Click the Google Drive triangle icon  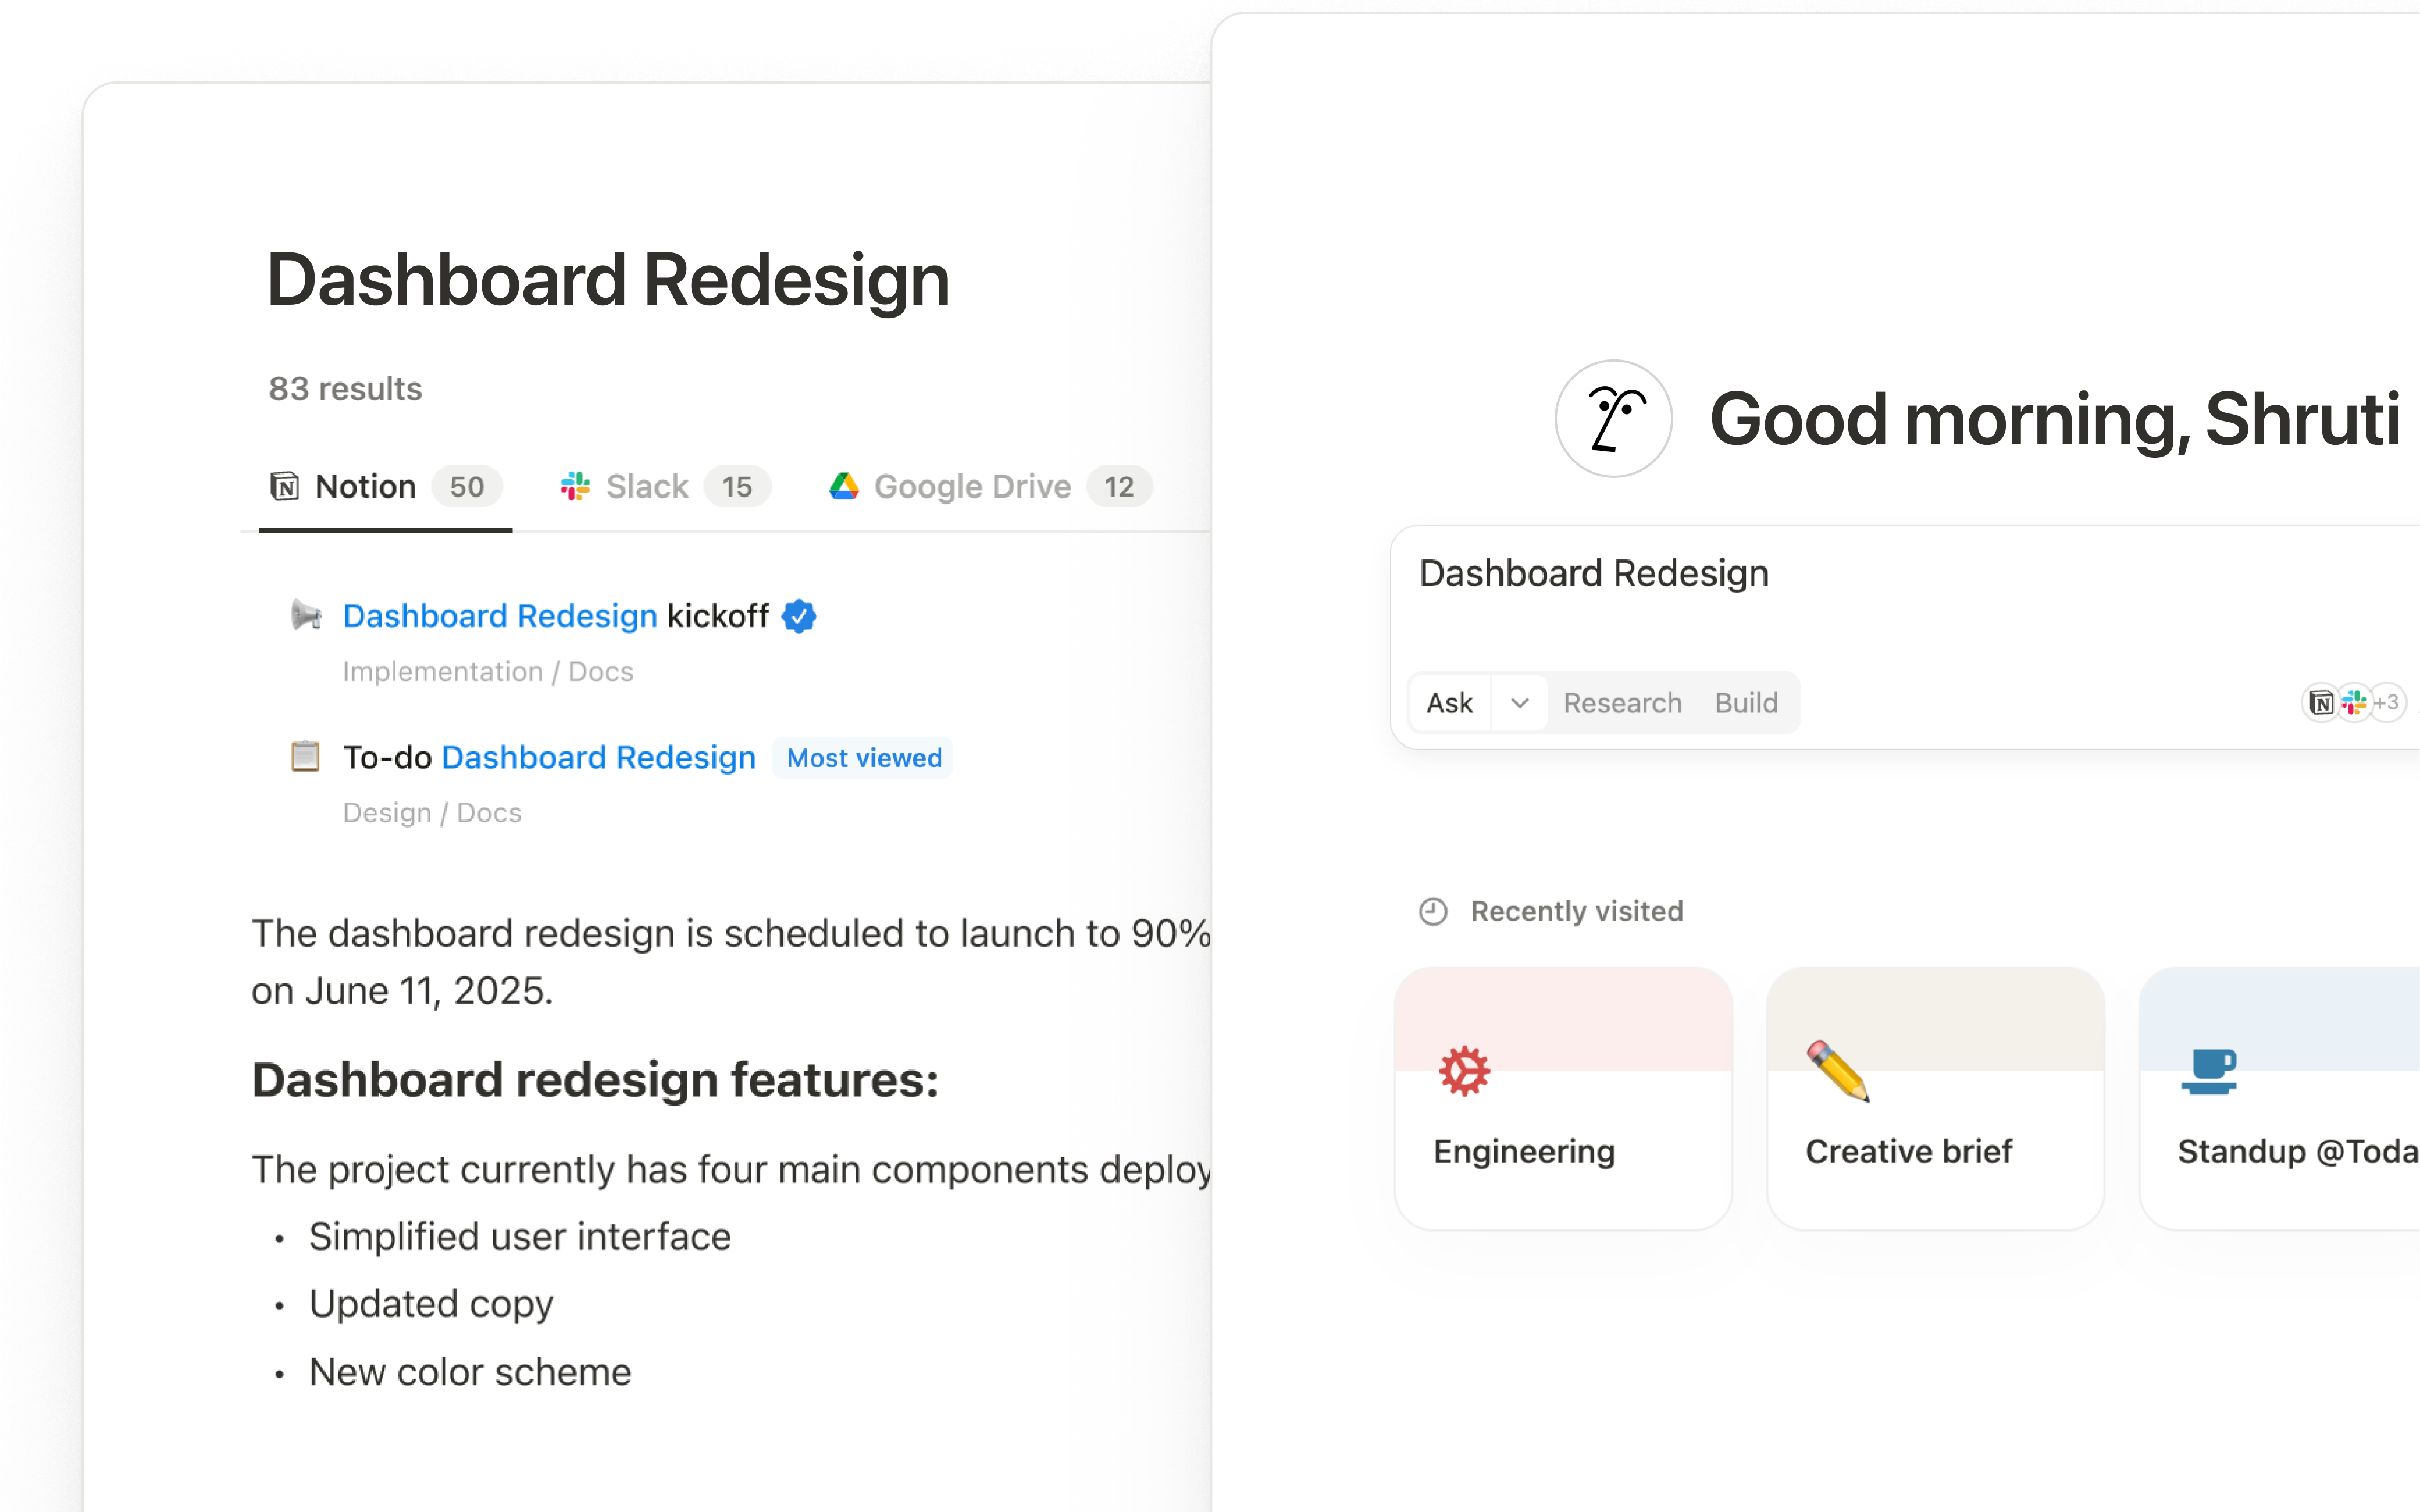click(x=844, y=487)
